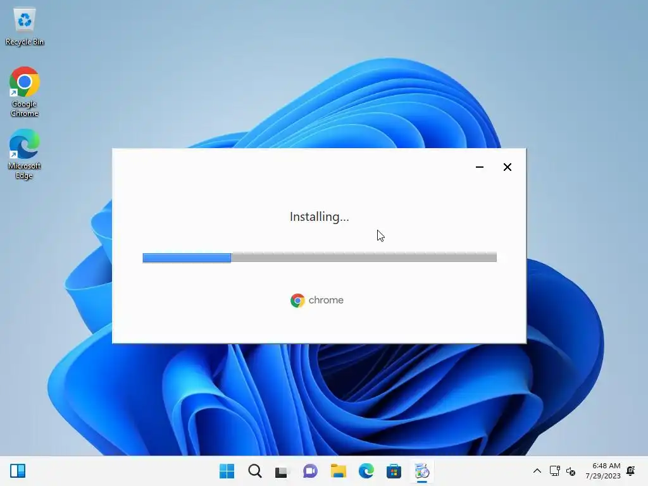Open the Windows Start menu
648x486 pixels.
coord(227,471)
